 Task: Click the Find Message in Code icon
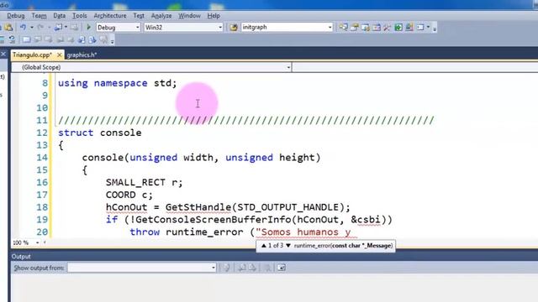point(227,268)
